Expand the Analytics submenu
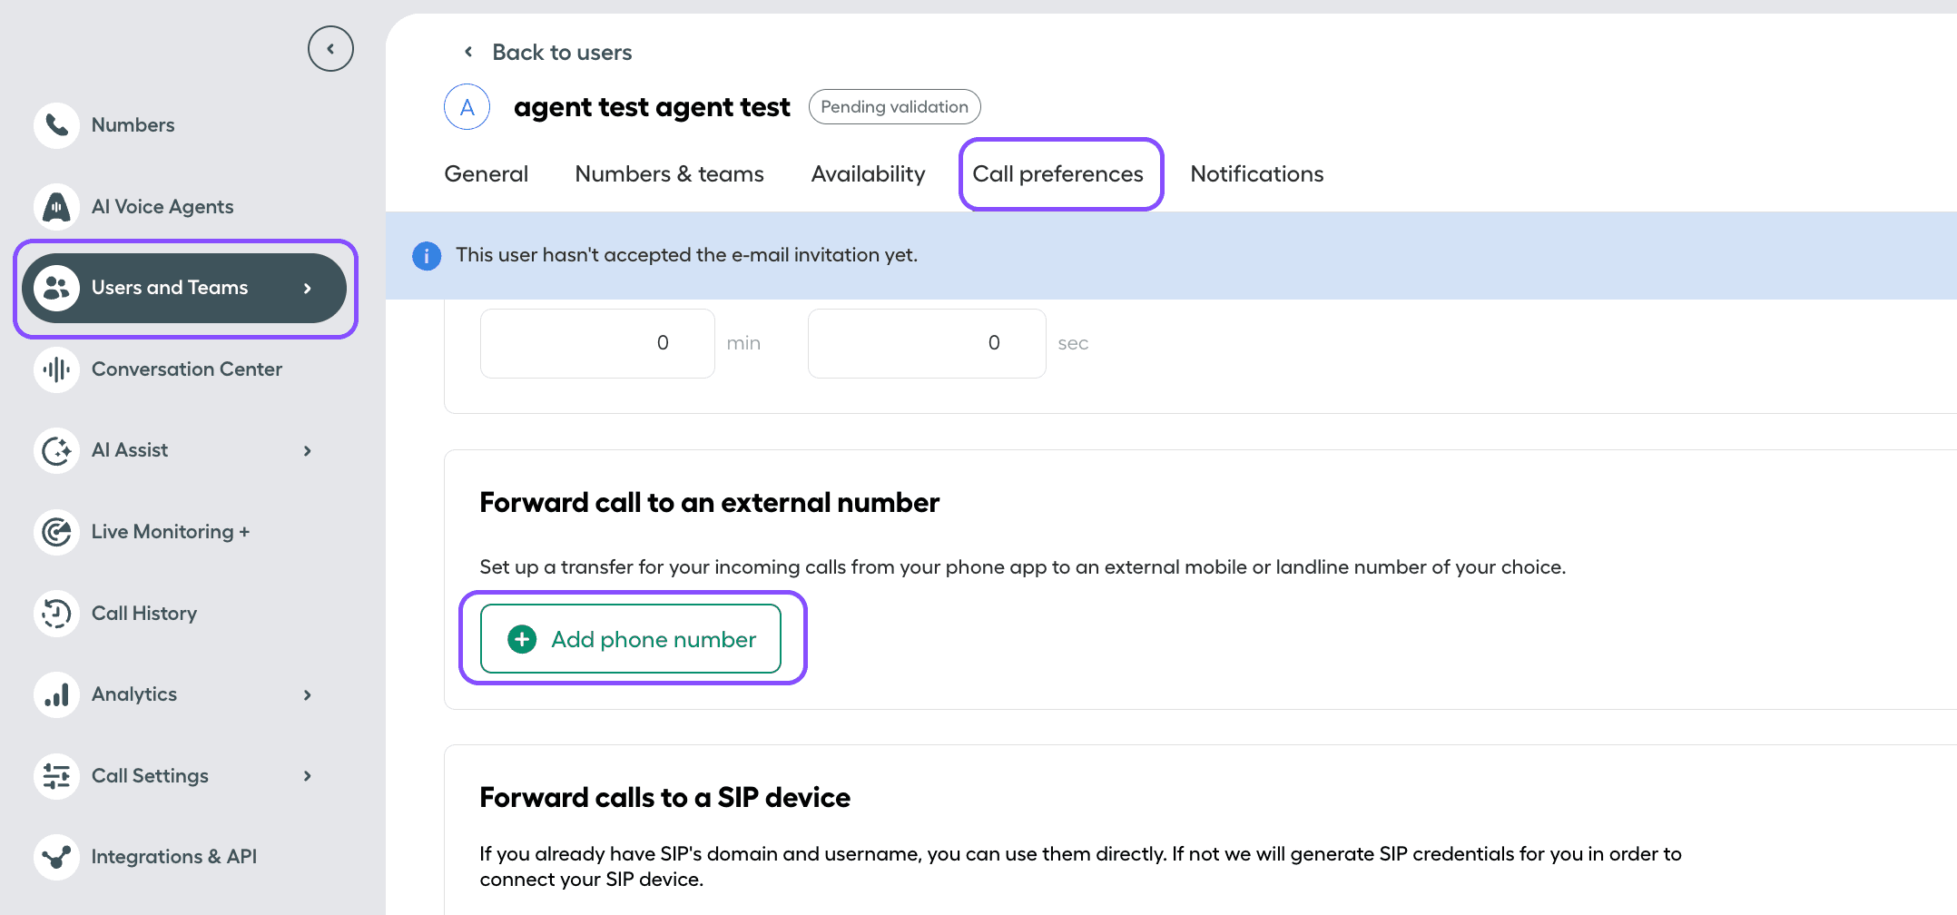The width and height of the screenshot is (1957, 915). (x=307, y=694)
